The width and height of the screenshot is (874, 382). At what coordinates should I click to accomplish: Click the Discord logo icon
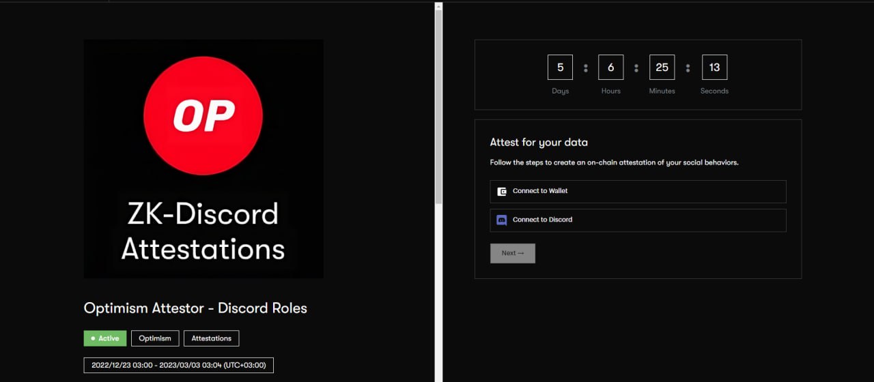click(x=502, y=220)
